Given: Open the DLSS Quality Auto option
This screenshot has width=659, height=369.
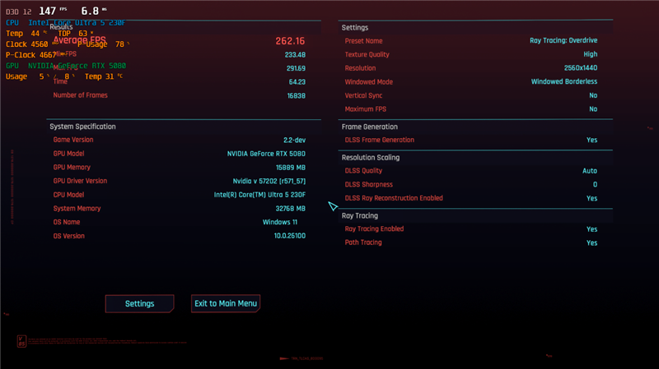Looking at the screenshot, I should (x=589, y=171).
